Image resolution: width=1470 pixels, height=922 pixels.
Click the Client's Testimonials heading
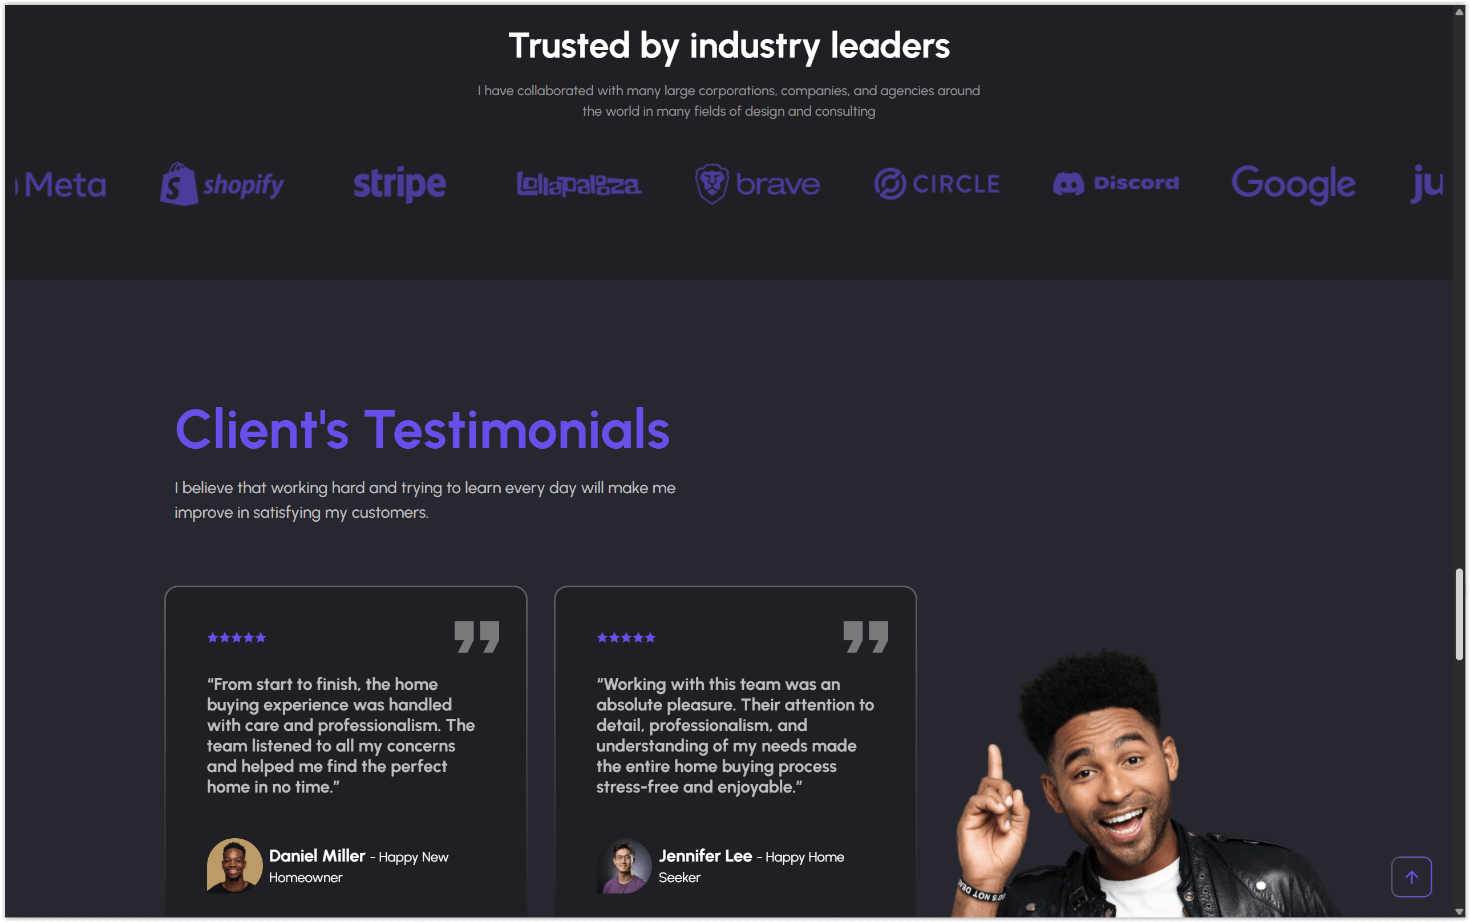click(x=422, y=430)
